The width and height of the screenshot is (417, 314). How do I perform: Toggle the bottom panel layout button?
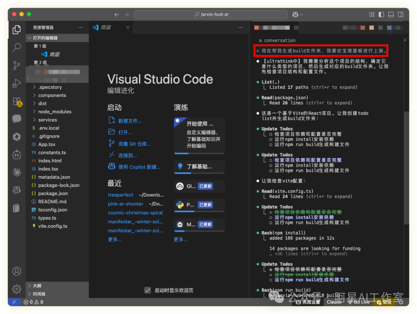391,15
